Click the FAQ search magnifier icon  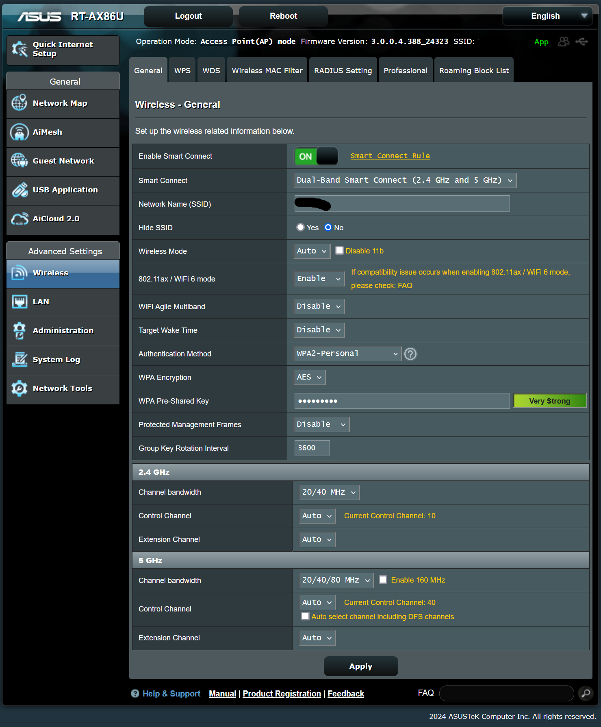point(586,693)
